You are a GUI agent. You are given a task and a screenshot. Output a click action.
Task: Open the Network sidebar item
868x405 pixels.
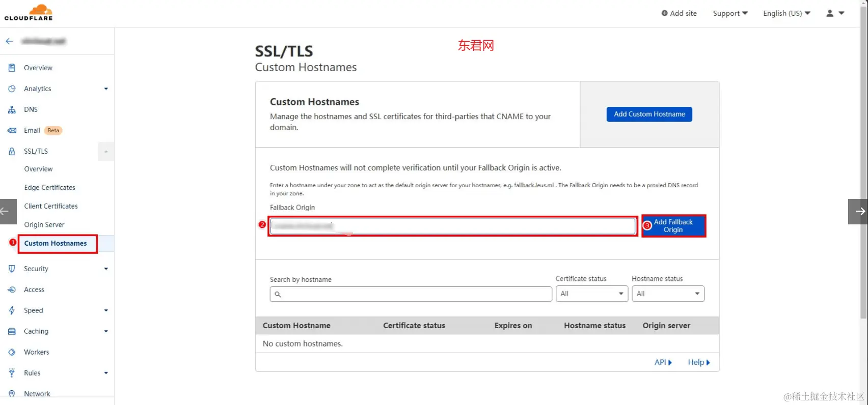[x=37, y=394]
